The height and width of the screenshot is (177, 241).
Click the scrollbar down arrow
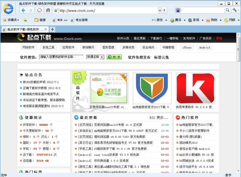click(238, 171)
